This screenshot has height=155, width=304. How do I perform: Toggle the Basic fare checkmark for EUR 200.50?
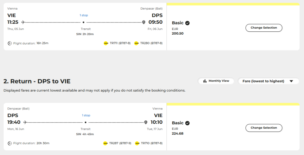tap(187, 23)
